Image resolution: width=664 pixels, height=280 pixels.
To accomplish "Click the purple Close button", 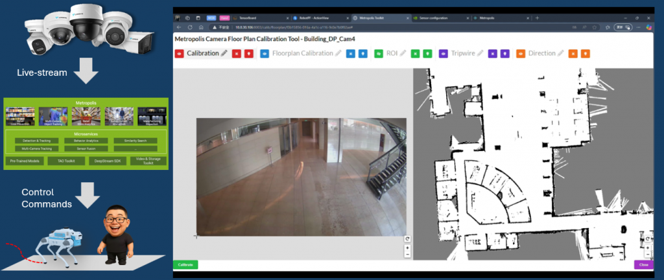I will 643,264.
